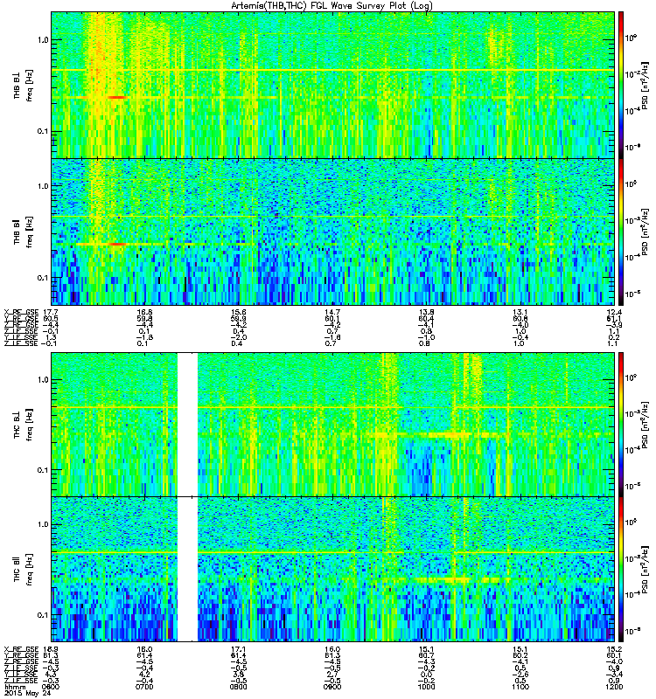
Task: Click the "PSD [nT²/Hz]" label of THB B-parallel color bar
Action: click(x=646, y=232)
